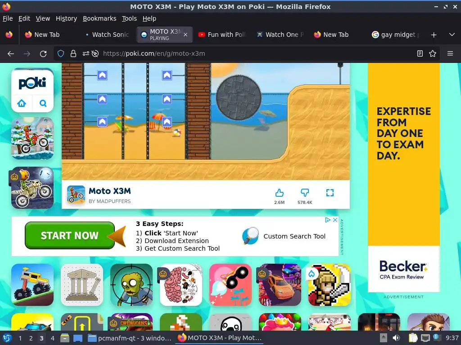
Task: Click the show desktop taskbar icon
Action: tap(78, 338)
